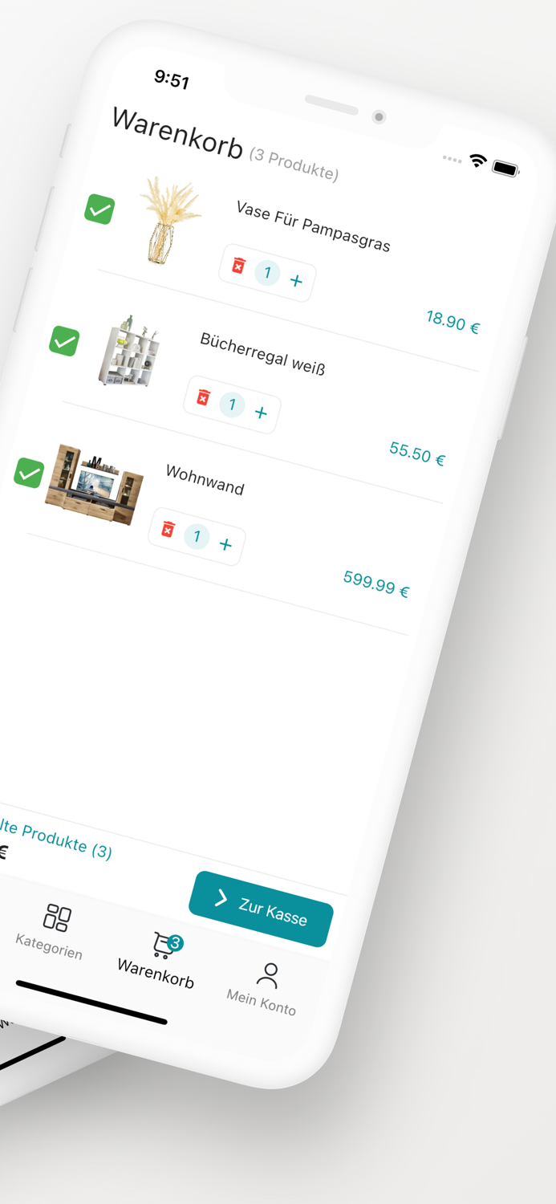Open the Kategorien tab
The width and height of the screenshot is (556, 1204).
[x=52, y=931]
